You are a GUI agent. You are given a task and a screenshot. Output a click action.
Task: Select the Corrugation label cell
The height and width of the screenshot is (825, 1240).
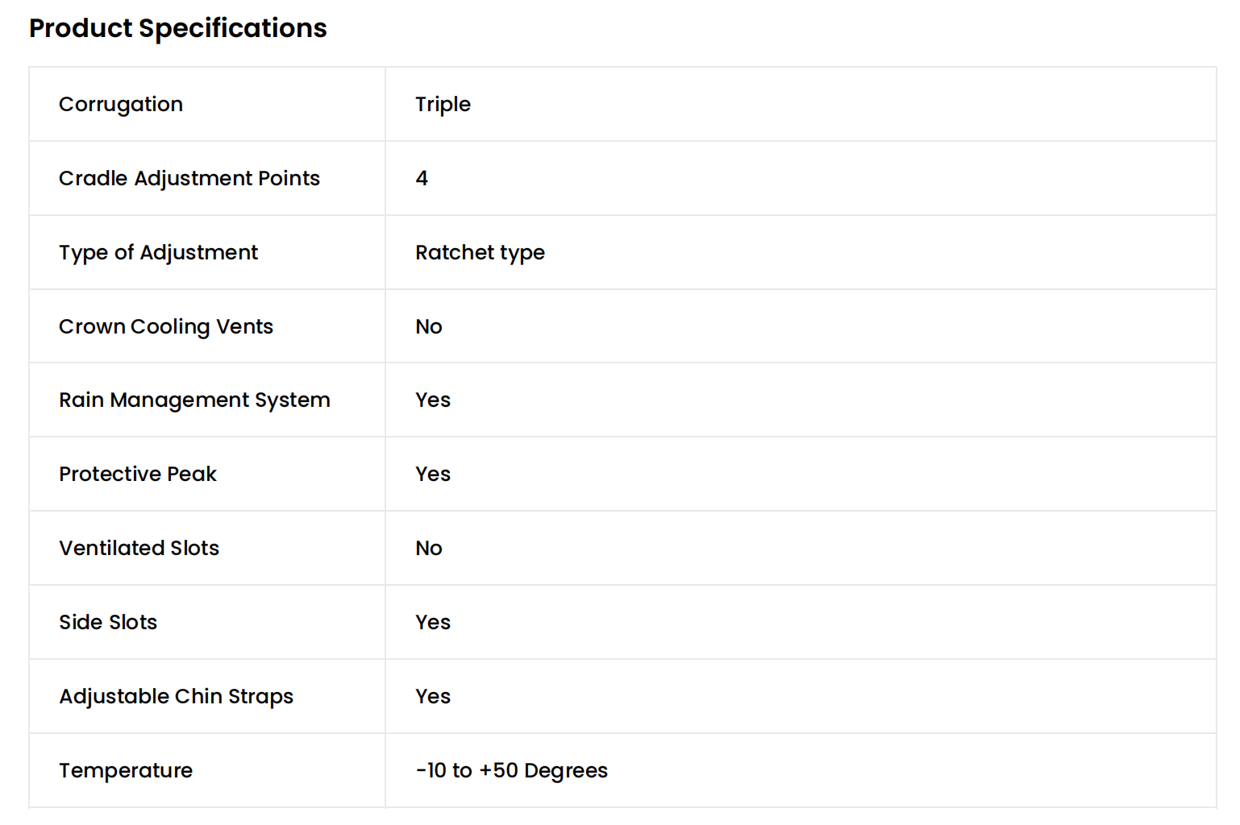coord(121,105)
